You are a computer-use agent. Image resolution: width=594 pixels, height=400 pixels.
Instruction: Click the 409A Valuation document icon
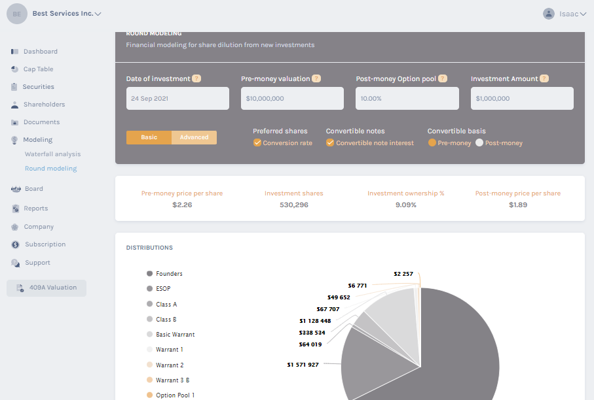(x=20, y=288)
